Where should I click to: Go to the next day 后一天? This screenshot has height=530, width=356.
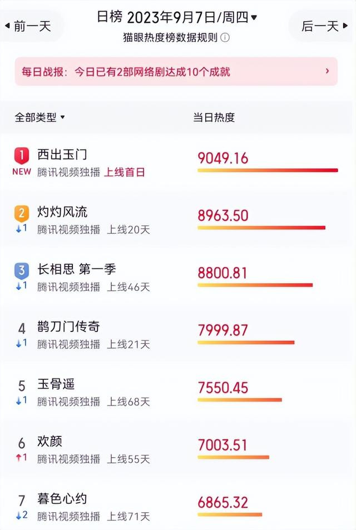point(324,26)
